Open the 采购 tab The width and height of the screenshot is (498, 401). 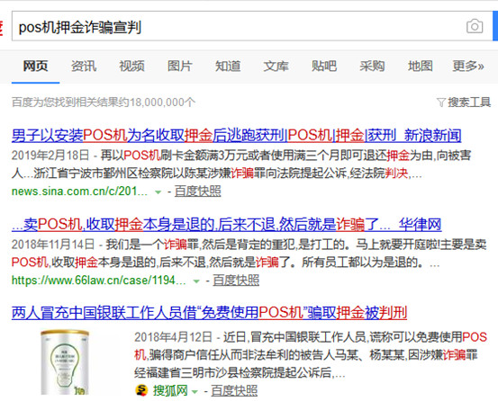pos(372,67)
